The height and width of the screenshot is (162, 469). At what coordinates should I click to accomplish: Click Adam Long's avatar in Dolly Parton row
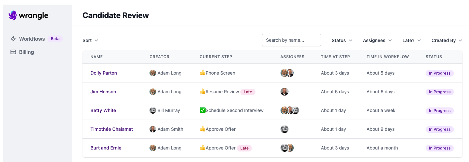pos(153,73)
